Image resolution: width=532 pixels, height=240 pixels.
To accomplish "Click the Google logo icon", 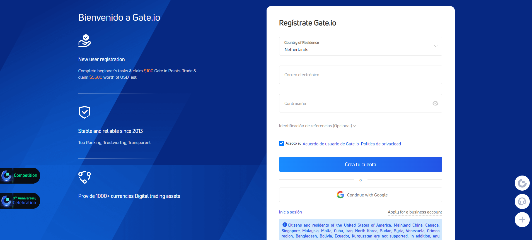I will (x=340, y=195).
